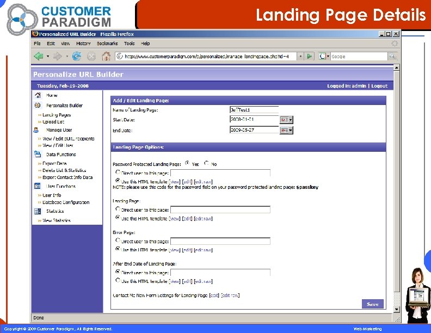Open the Bookmarks menu
The height and width of the screenshot is (333, 431).
pos(107,44)
